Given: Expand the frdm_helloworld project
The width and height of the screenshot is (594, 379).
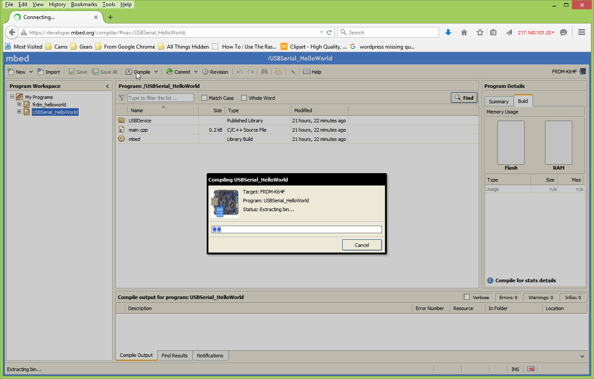Looking at the screenshot, I should click(19, 104).
